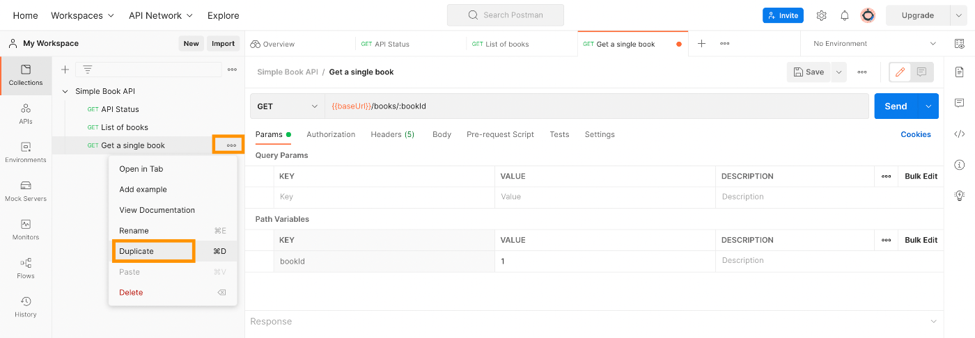
Task: Open the APIs sidebar panel
Action: click(x=26, y=114)
